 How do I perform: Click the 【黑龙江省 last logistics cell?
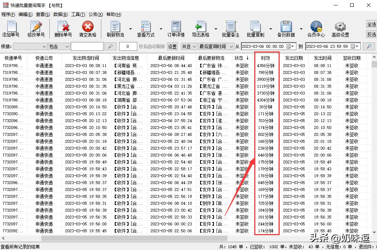pos(214,86)
